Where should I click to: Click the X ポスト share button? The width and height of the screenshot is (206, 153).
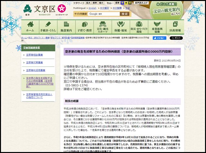(176, 38)
